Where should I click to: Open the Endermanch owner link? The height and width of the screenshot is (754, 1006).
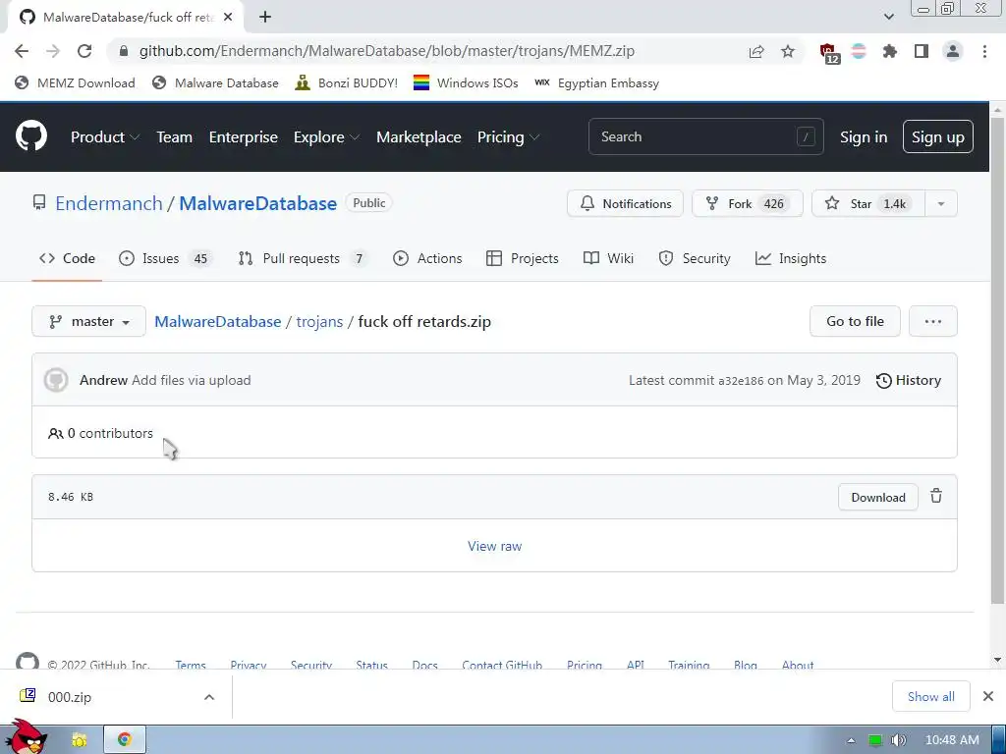(109, 203)
